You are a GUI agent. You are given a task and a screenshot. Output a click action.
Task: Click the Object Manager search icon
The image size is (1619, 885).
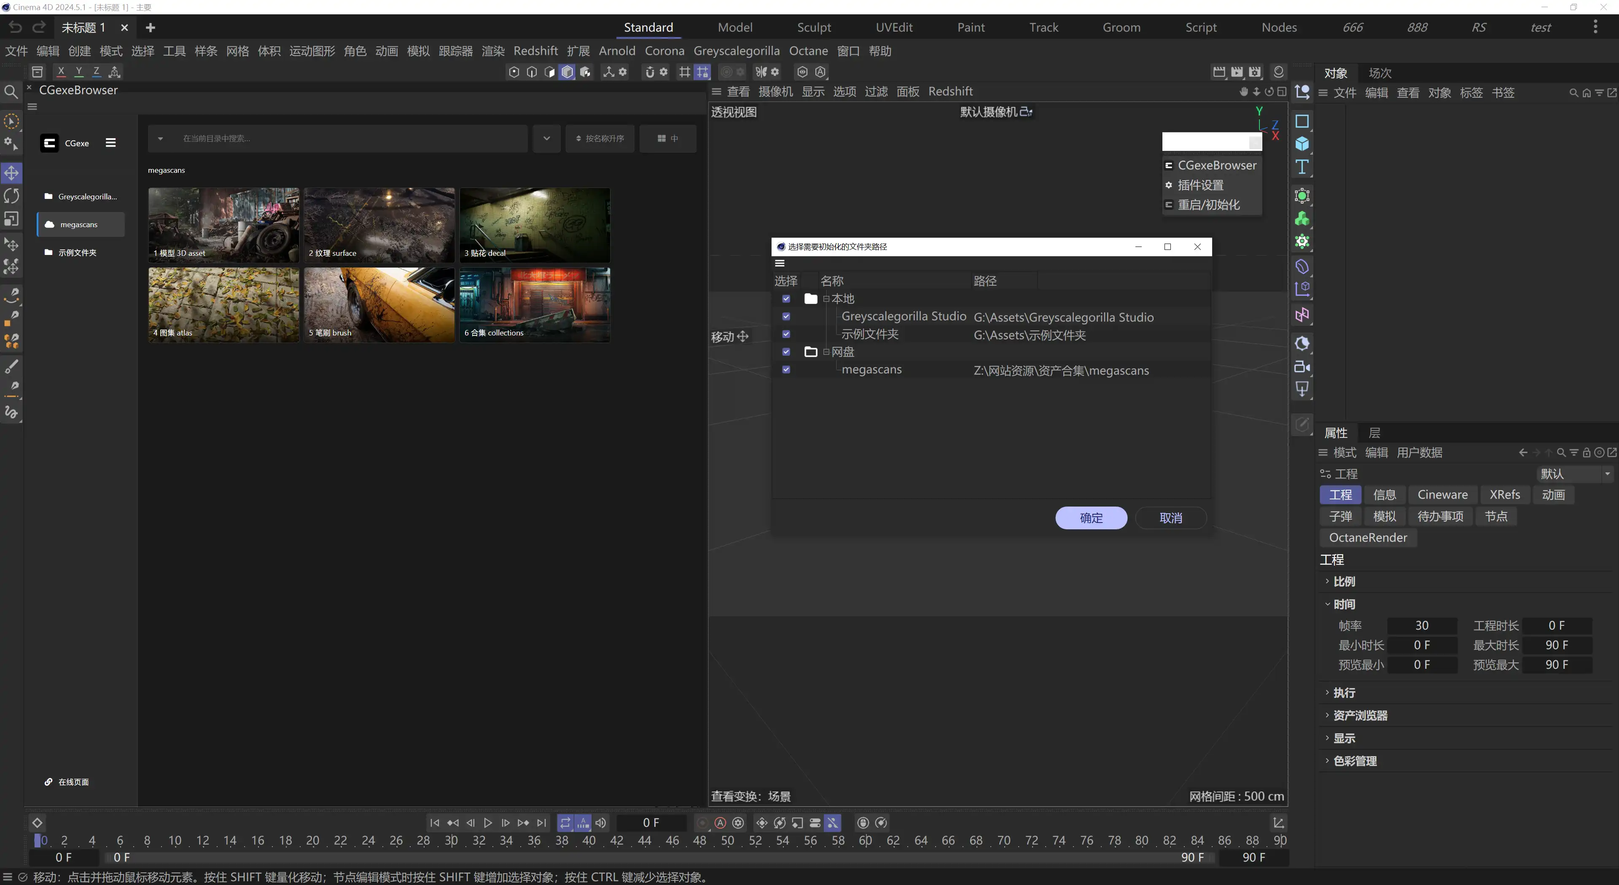click(x=1573, y=92)
